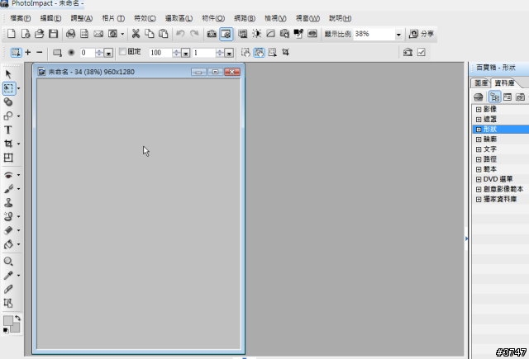Viewport: 529px width, 359px height.
Task: Toggle the 固定 checkbox
Action: point(123,51)
